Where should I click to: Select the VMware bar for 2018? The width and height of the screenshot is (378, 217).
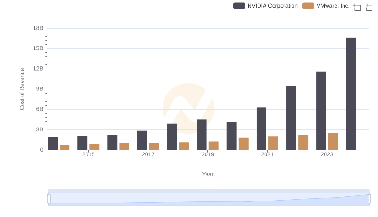184,146
